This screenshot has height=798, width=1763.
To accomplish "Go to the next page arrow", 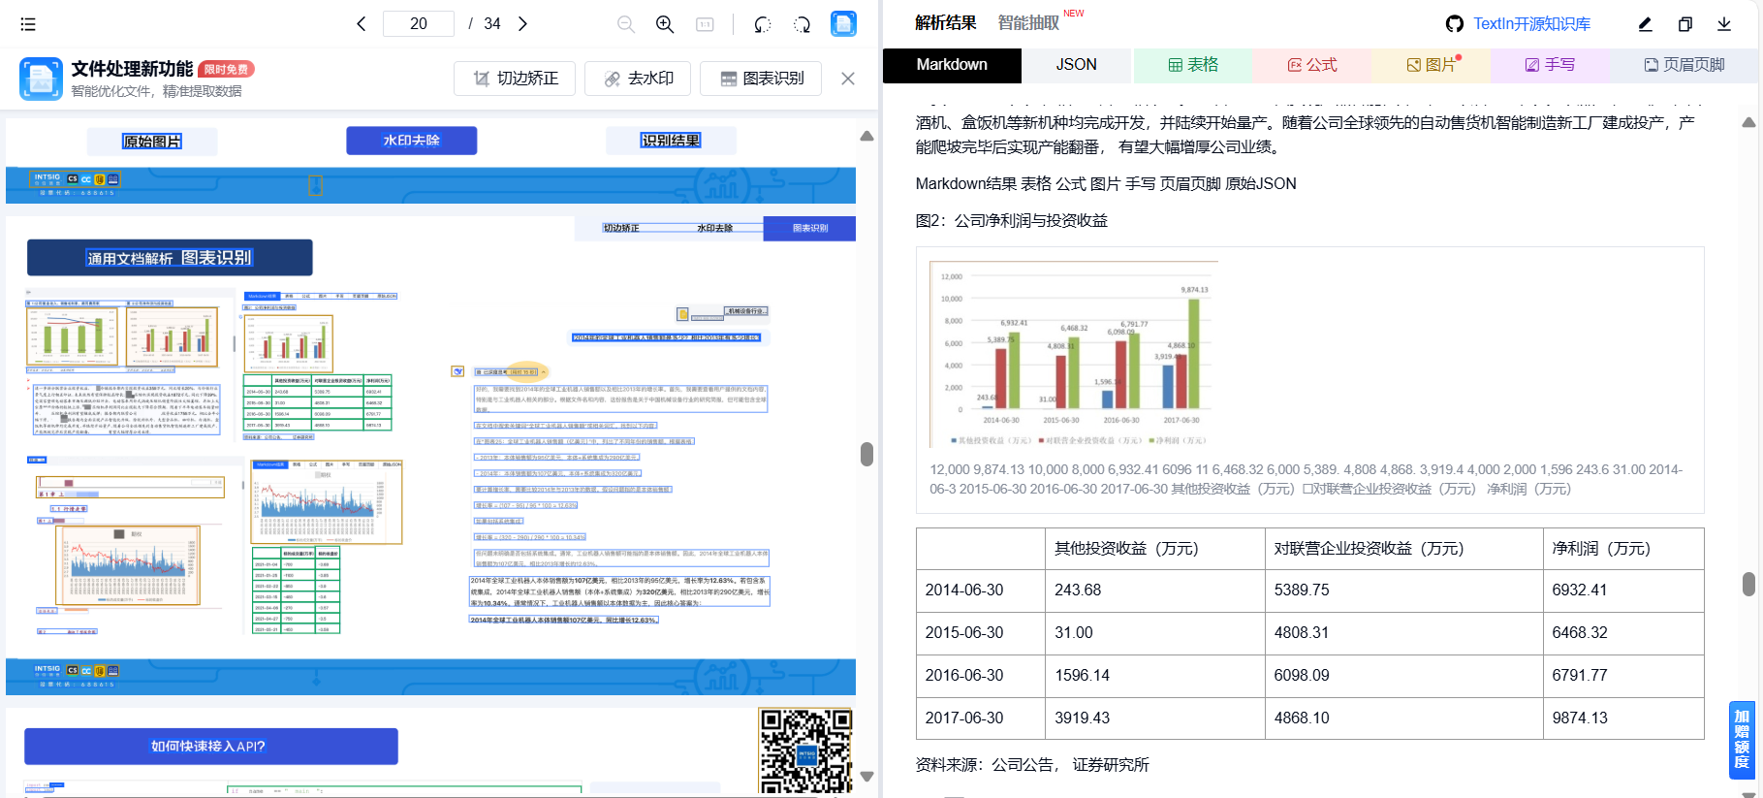I will click(x=522, y=24).
